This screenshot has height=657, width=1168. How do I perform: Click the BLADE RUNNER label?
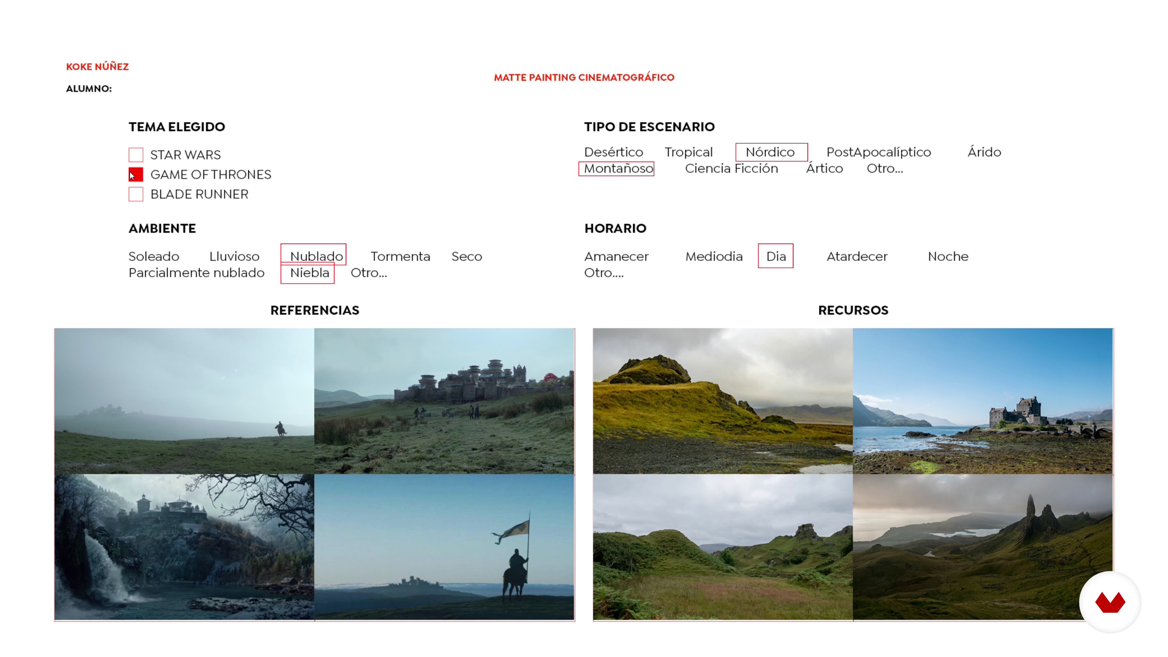pos(200,194)
